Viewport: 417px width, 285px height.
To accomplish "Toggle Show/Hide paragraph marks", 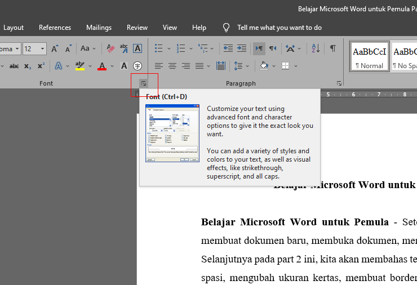I will [333, 49].
